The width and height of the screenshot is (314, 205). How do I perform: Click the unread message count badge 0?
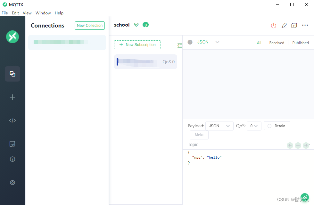(145, 25)
